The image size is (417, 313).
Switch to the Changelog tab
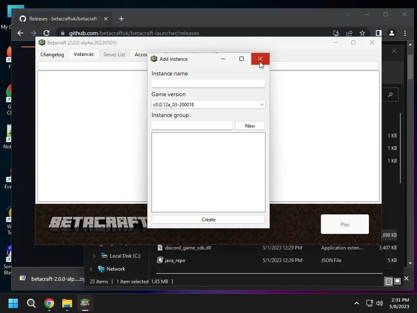point(52,55)
